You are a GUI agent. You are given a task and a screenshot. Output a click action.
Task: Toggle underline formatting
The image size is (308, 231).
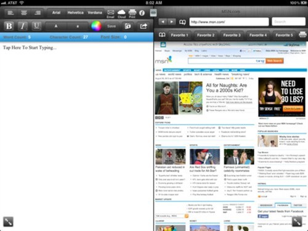point(36,26)
